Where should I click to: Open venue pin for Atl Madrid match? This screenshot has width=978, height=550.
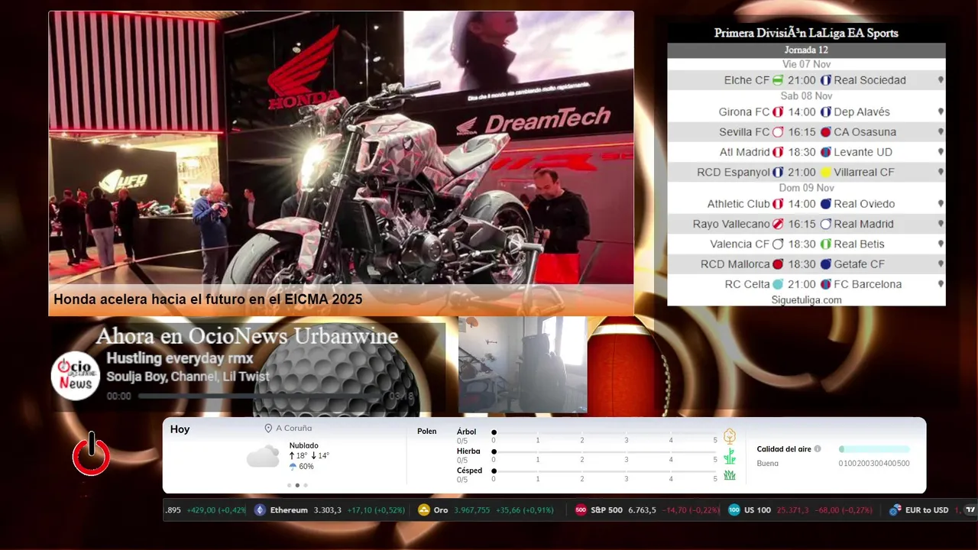click(x=941, y=152)
